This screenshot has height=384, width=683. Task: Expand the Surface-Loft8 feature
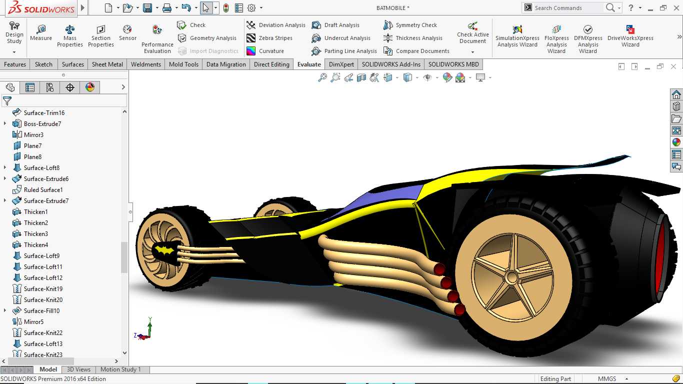click(5, 168)
